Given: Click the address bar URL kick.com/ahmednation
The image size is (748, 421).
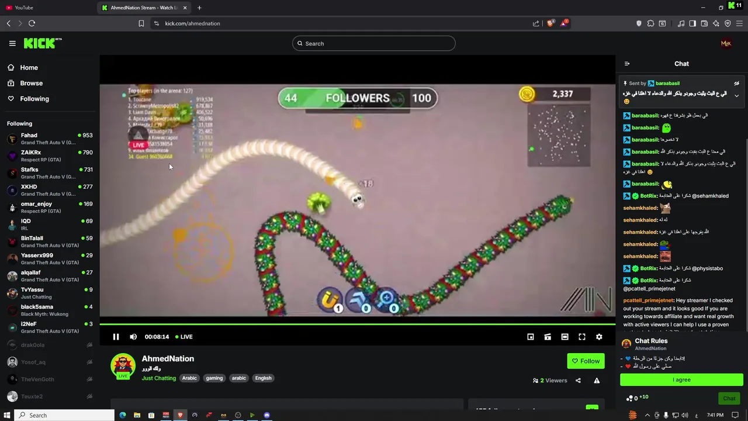Looking at the screenshot, I should (192, 23).
